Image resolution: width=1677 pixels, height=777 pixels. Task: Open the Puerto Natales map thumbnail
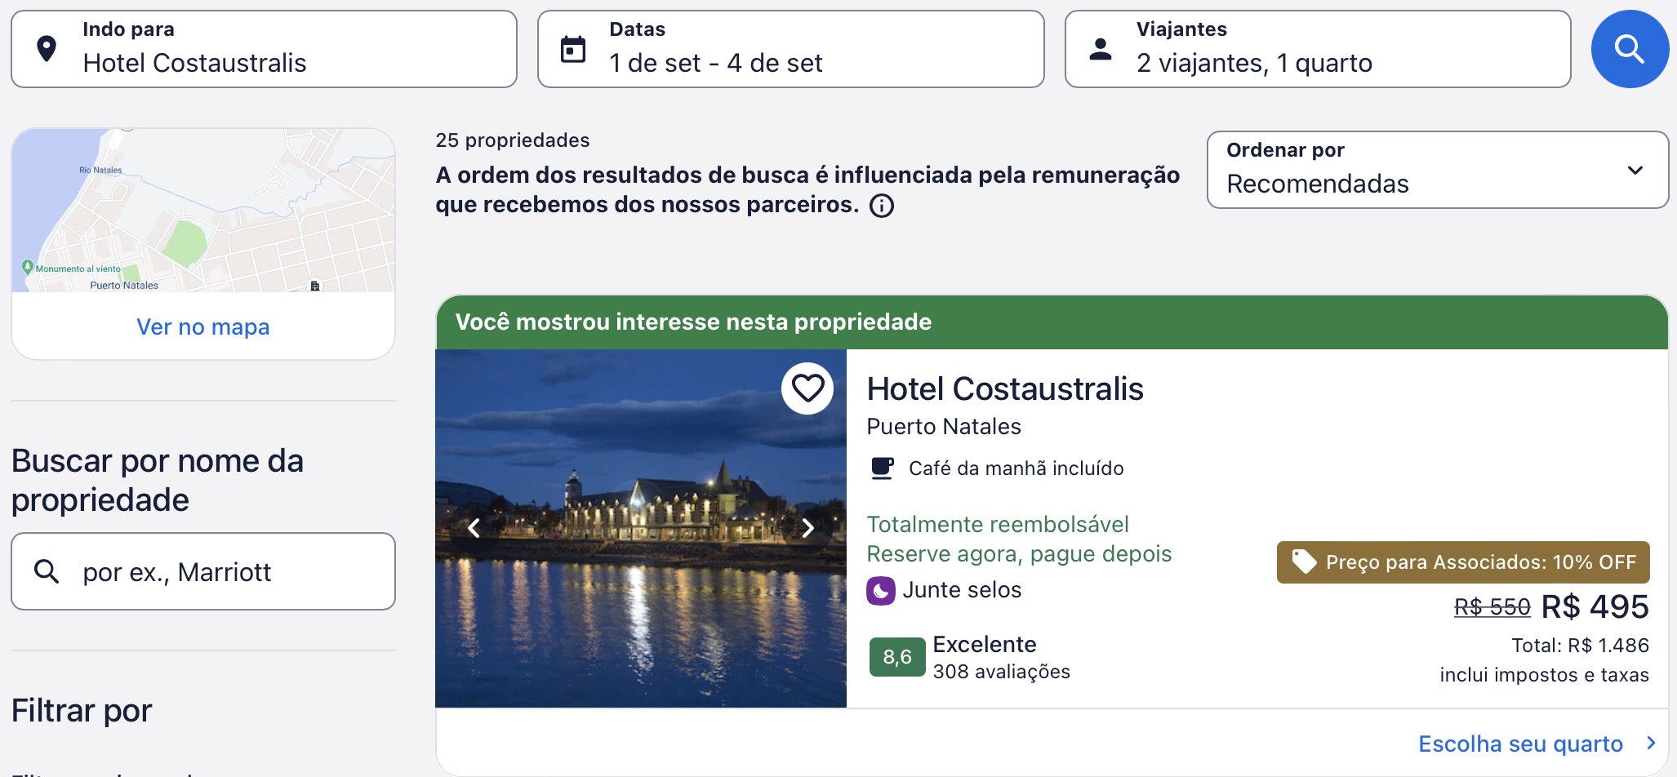(202, 211)
